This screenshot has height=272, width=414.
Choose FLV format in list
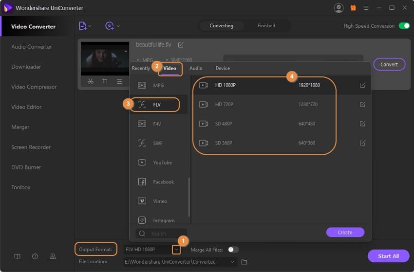[158, 105]
